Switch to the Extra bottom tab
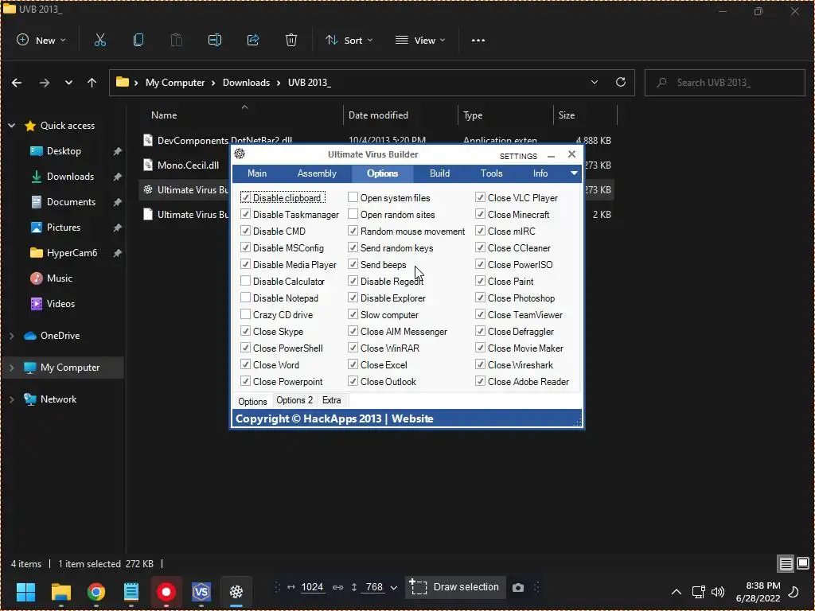 [x=332, y=400]
